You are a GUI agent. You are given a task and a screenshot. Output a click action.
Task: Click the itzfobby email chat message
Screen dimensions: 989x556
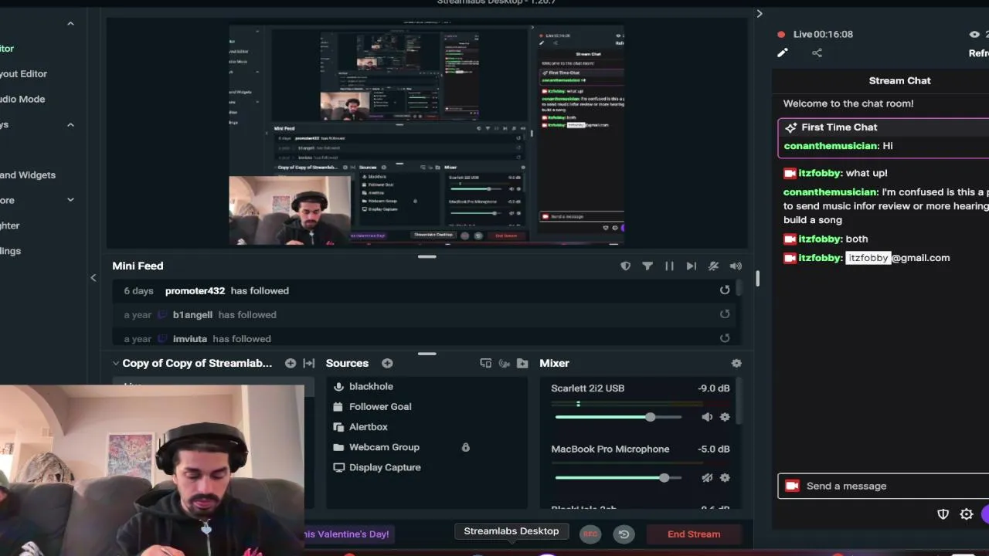coord(867,258)
